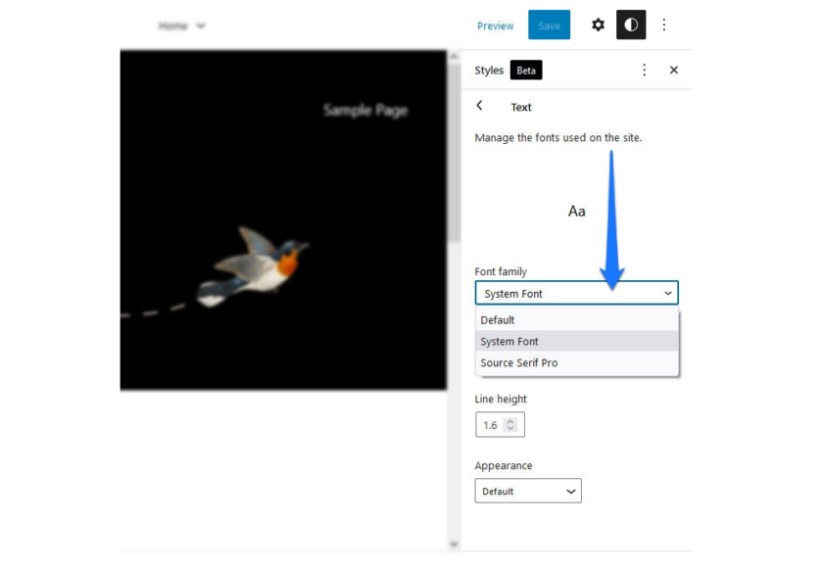Expand the Home page dropdown
This screenshot has width=823, height=572.
coord(181,25)
